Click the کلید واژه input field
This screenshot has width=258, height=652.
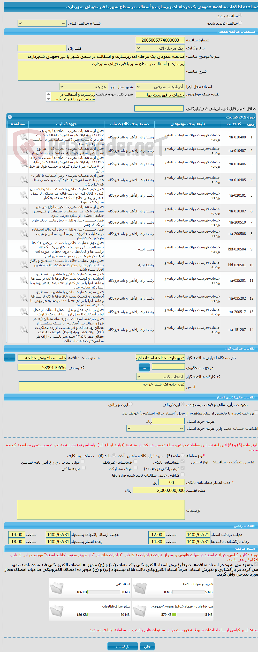[42, 48]
